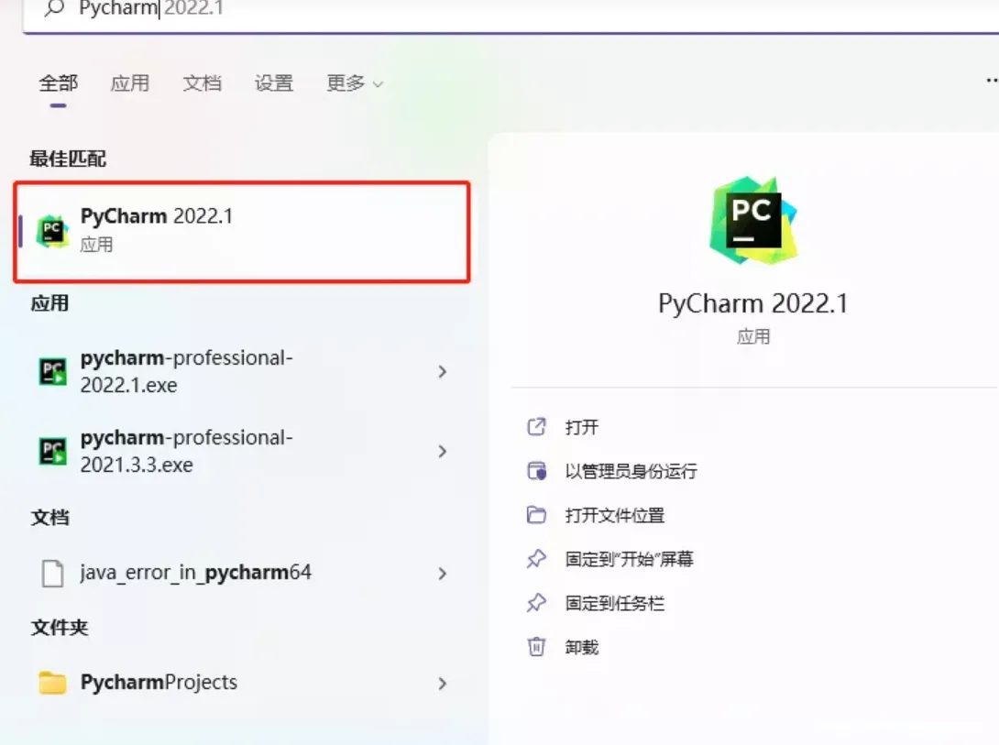This screenshot has width=999, height=745.
Task: Click the 以管理员身份运行 shield icon
Action: pyautogui.click(x=538, y=470)
